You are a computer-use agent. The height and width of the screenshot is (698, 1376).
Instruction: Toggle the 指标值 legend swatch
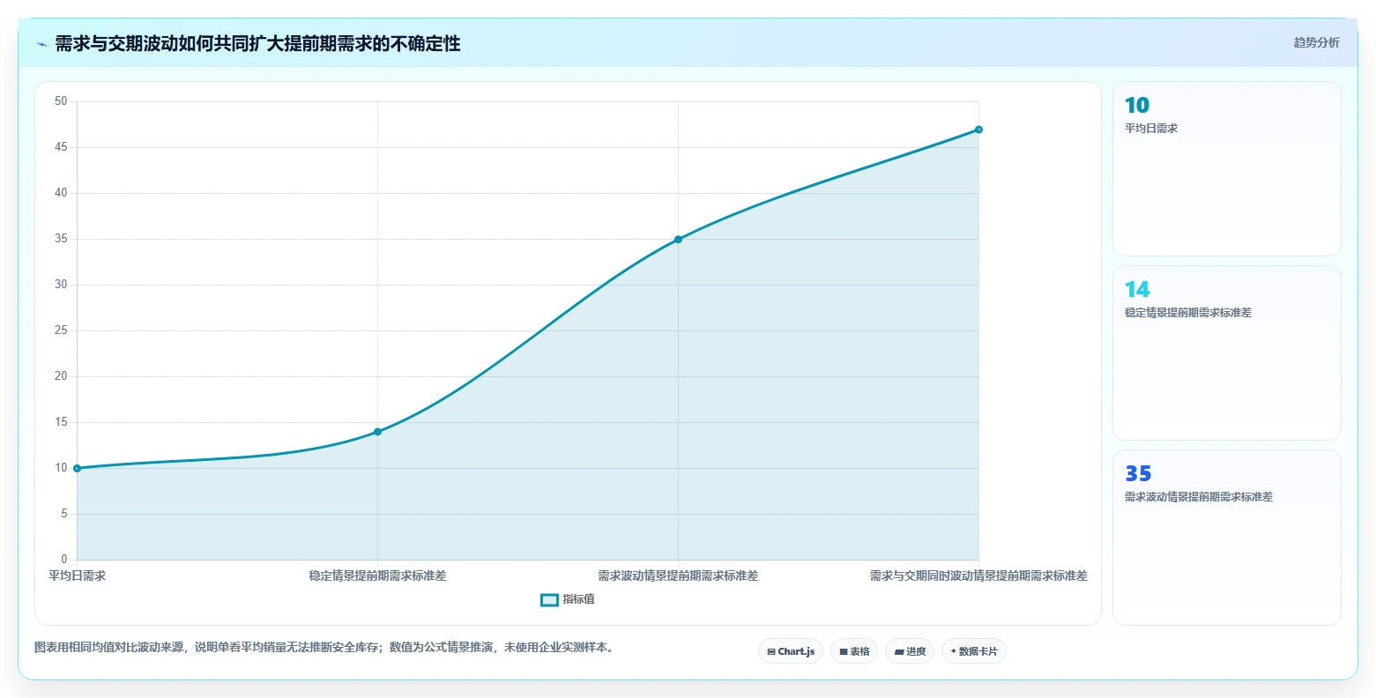coord(549,599)
